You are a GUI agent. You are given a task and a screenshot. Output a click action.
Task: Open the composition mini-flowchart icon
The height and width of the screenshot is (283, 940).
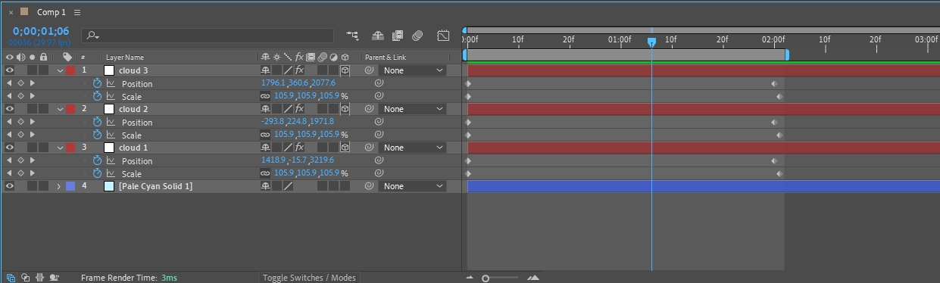point(352,35)
